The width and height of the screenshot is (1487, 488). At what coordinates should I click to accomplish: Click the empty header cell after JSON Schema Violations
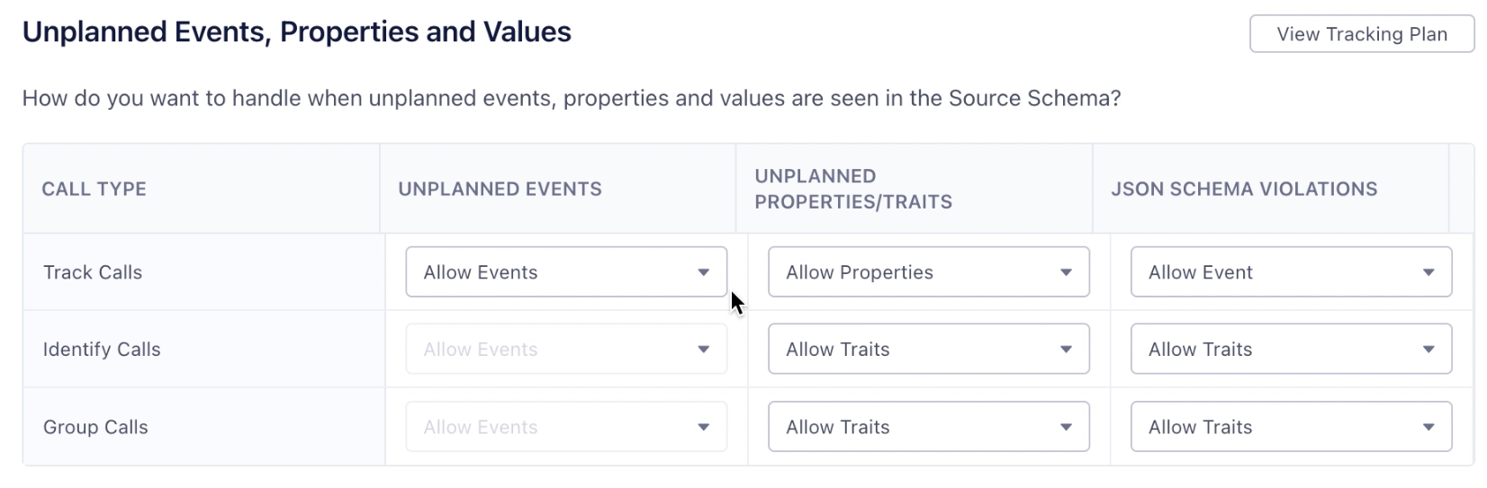tap(1461, 189)
